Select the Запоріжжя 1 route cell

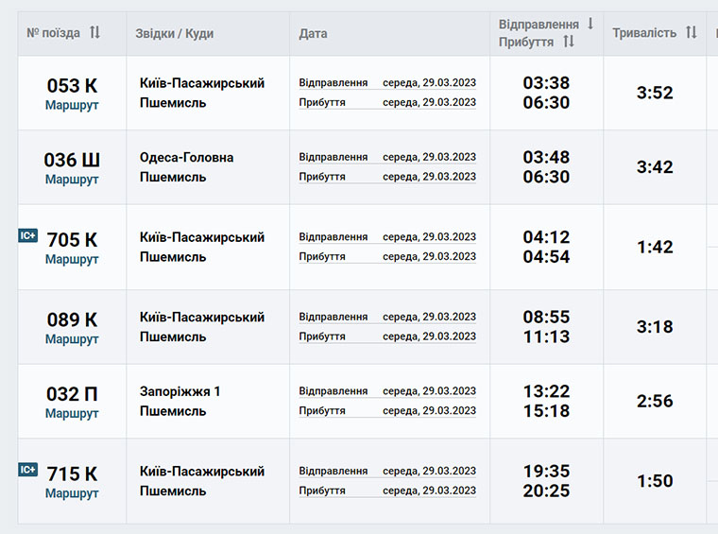208,401
